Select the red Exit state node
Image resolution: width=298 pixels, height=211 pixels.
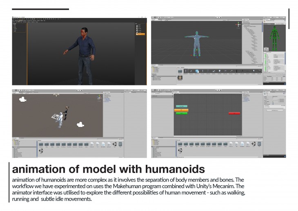[234, 113]
